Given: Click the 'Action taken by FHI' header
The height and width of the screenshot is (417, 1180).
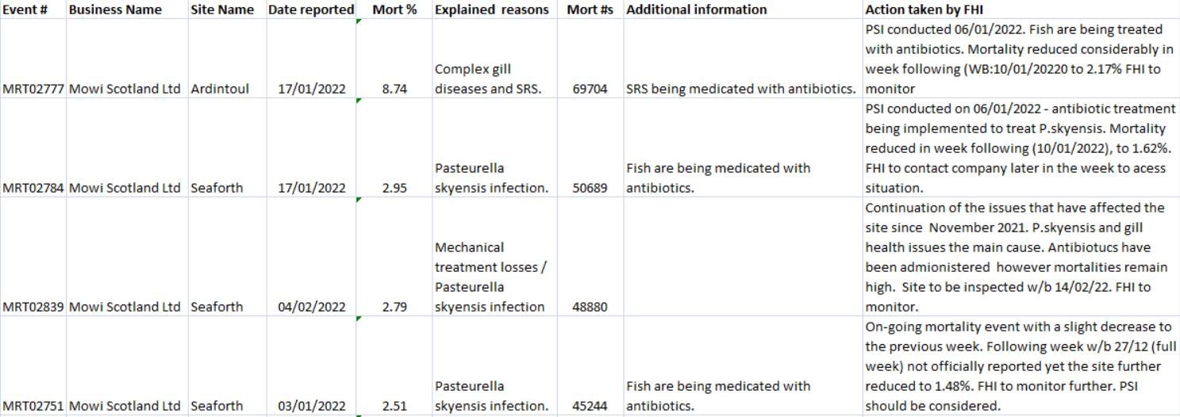Looking at the screenshot, I should [924, 10].
